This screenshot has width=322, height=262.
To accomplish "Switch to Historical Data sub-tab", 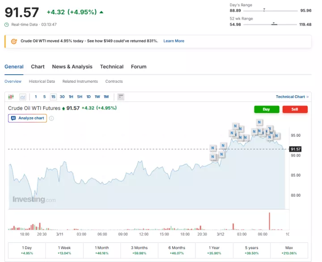I will click(x=42, y=81).
